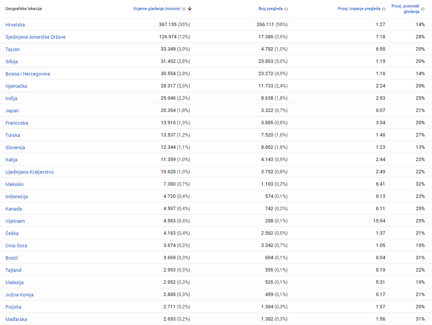Open the Mađarska location link
This screenshot has height=325, width=432.
pos(16,319)
